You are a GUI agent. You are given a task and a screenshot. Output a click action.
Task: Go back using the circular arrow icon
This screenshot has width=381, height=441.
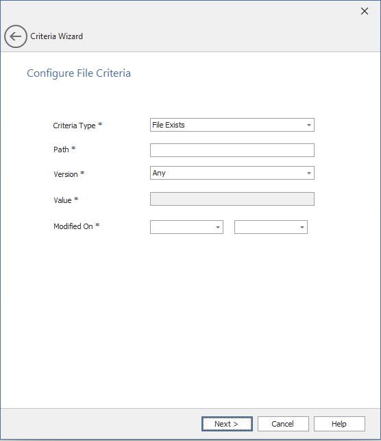pyautogui.click(x=16, y=36)
